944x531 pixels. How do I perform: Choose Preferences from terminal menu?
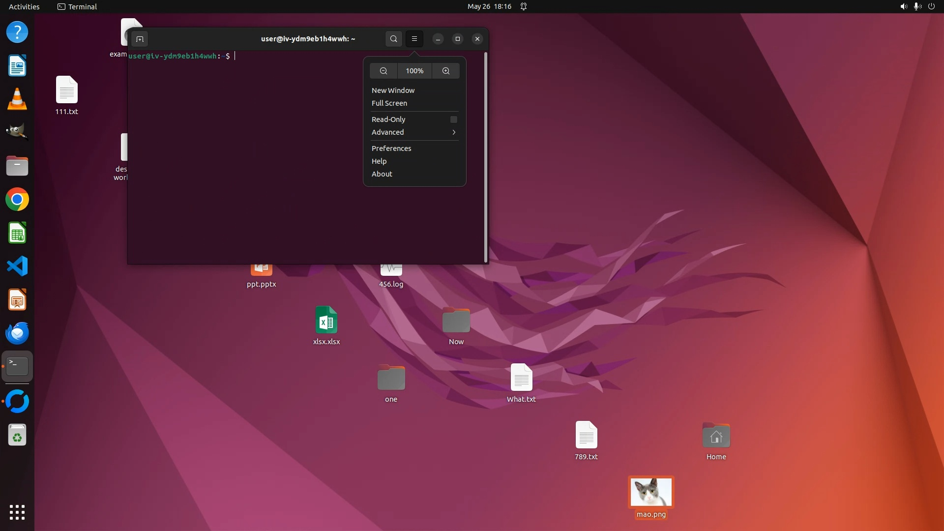coord(391,148)
